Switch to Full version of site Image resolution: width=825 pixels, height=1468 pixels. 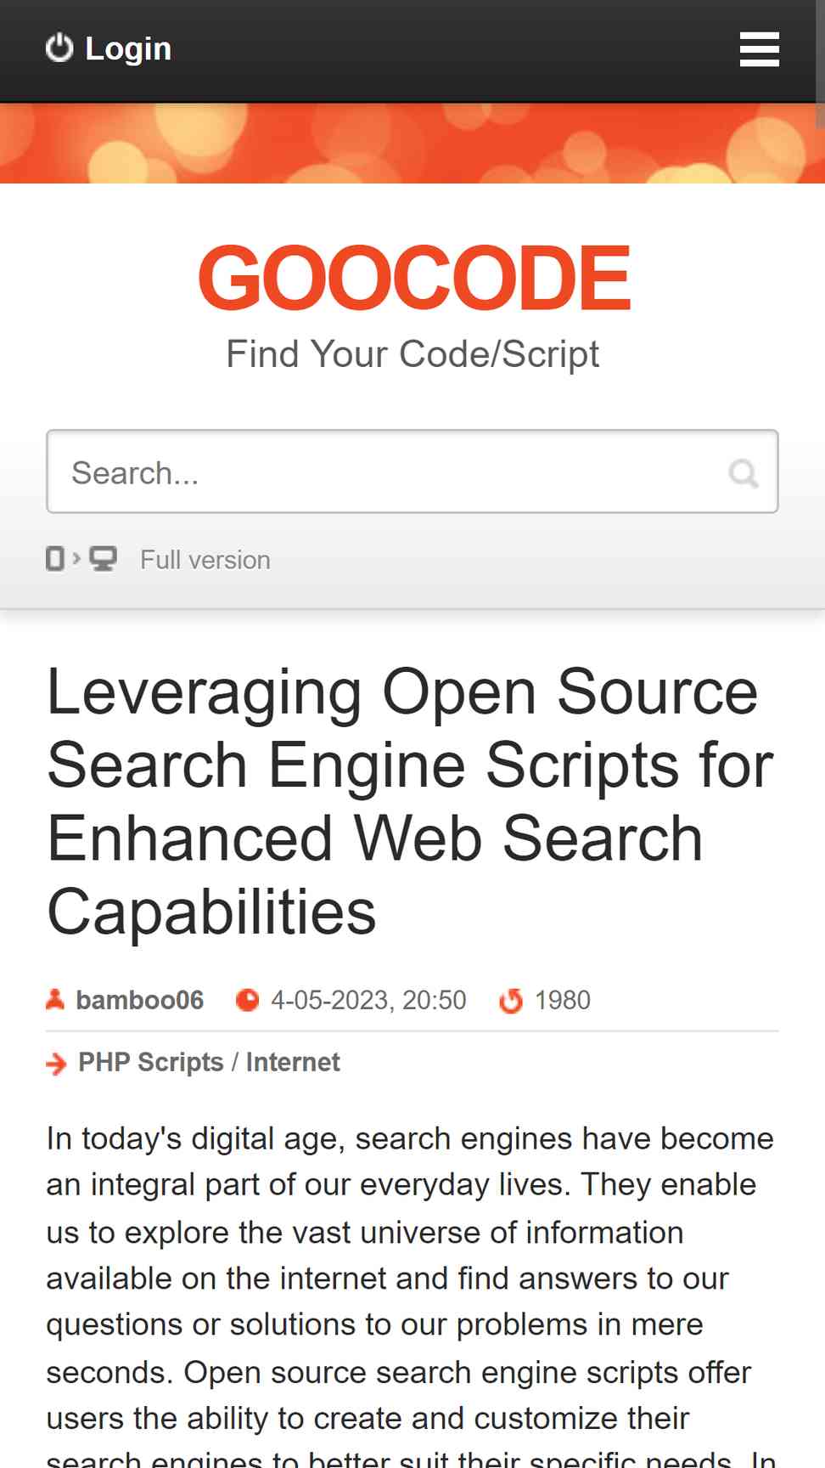coord(205,560)
